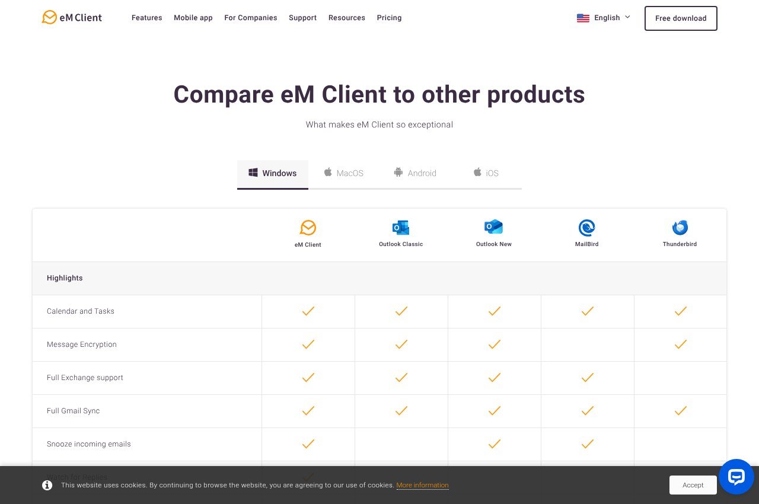
Task: Switch to the MacOS tab
Action: pos(344,174)
